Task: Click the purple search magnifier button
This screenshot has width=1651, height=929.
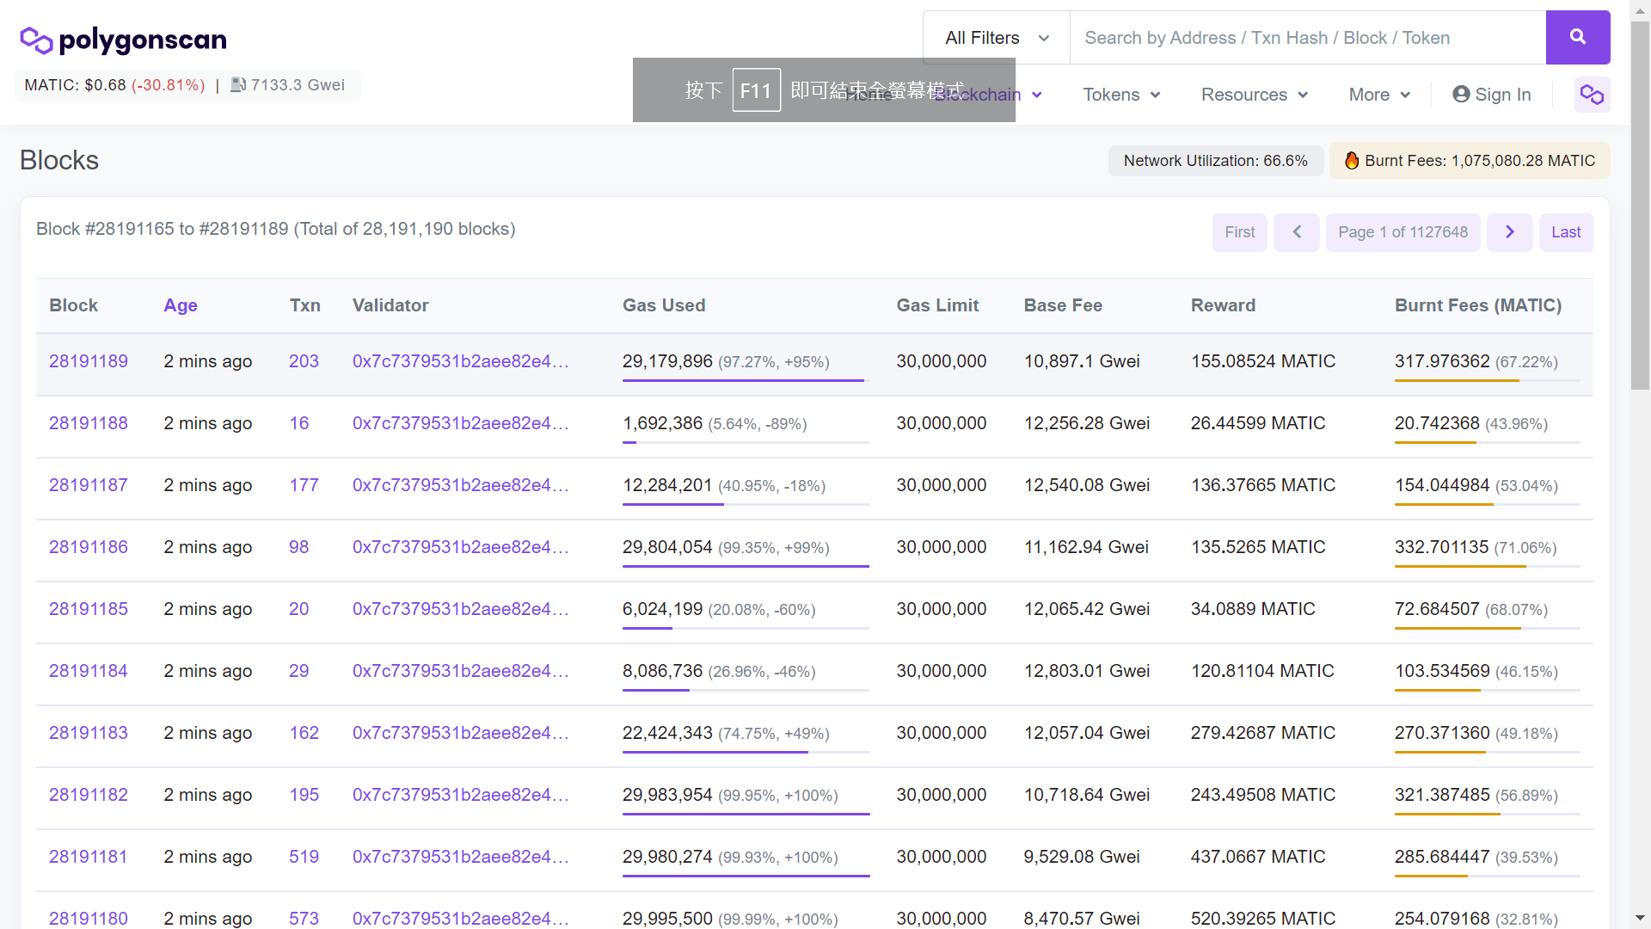Action: pos(1577,37)
